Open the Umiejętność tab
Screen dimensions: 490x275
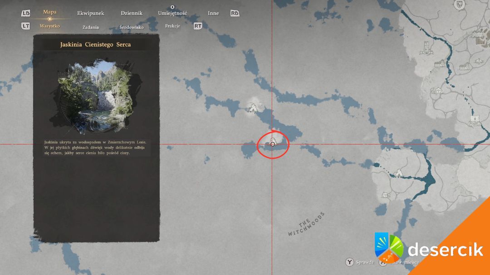point(172,13)
